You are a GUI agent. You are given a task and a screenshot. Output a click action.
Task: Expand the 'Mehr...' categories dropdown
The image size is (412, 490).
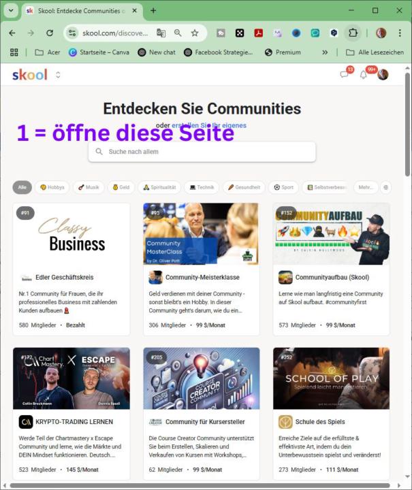(x=366, y=187)
